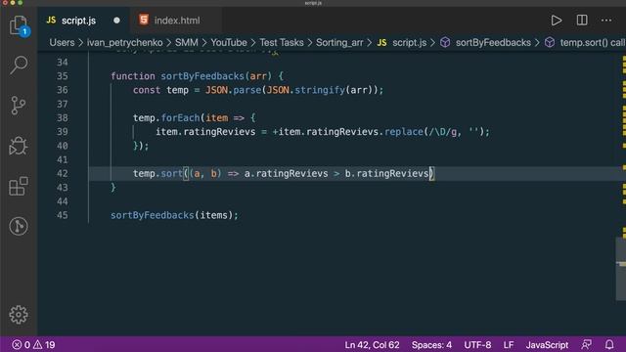Viewport: 626px width, 352px height.
Task: Open the Explorer view in activity bar
Action: pos(19,26)
